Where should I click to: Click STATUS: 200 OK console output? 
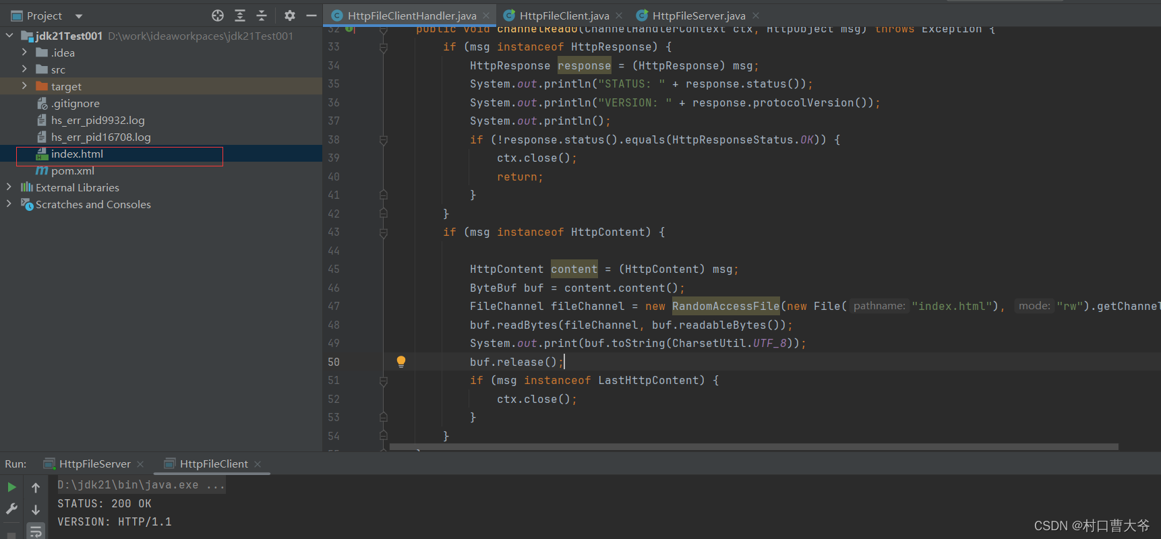105,503
